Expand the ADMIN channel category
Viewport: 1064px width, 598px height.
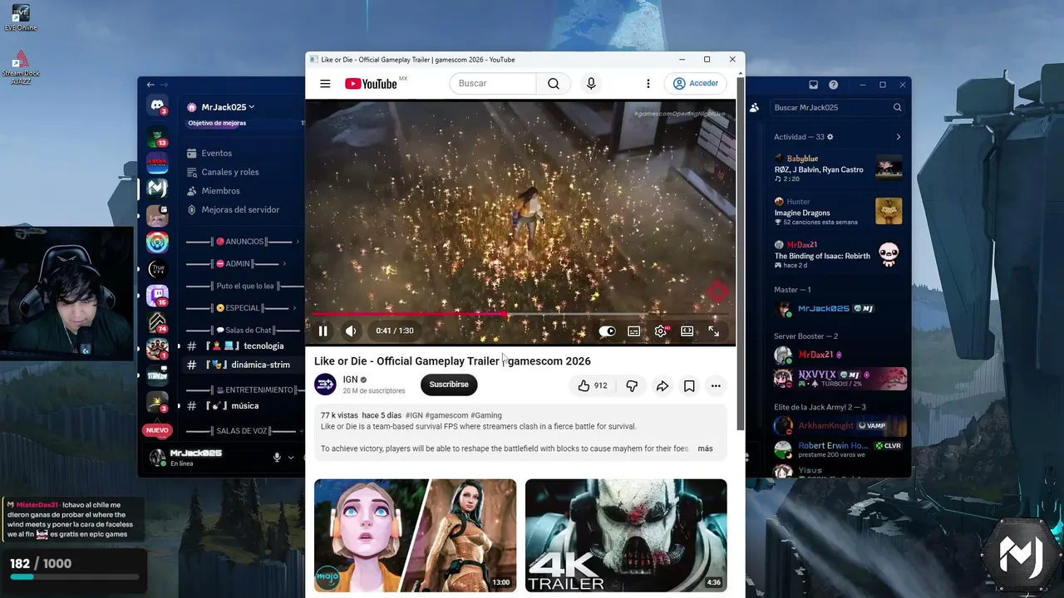click(236, 264)
